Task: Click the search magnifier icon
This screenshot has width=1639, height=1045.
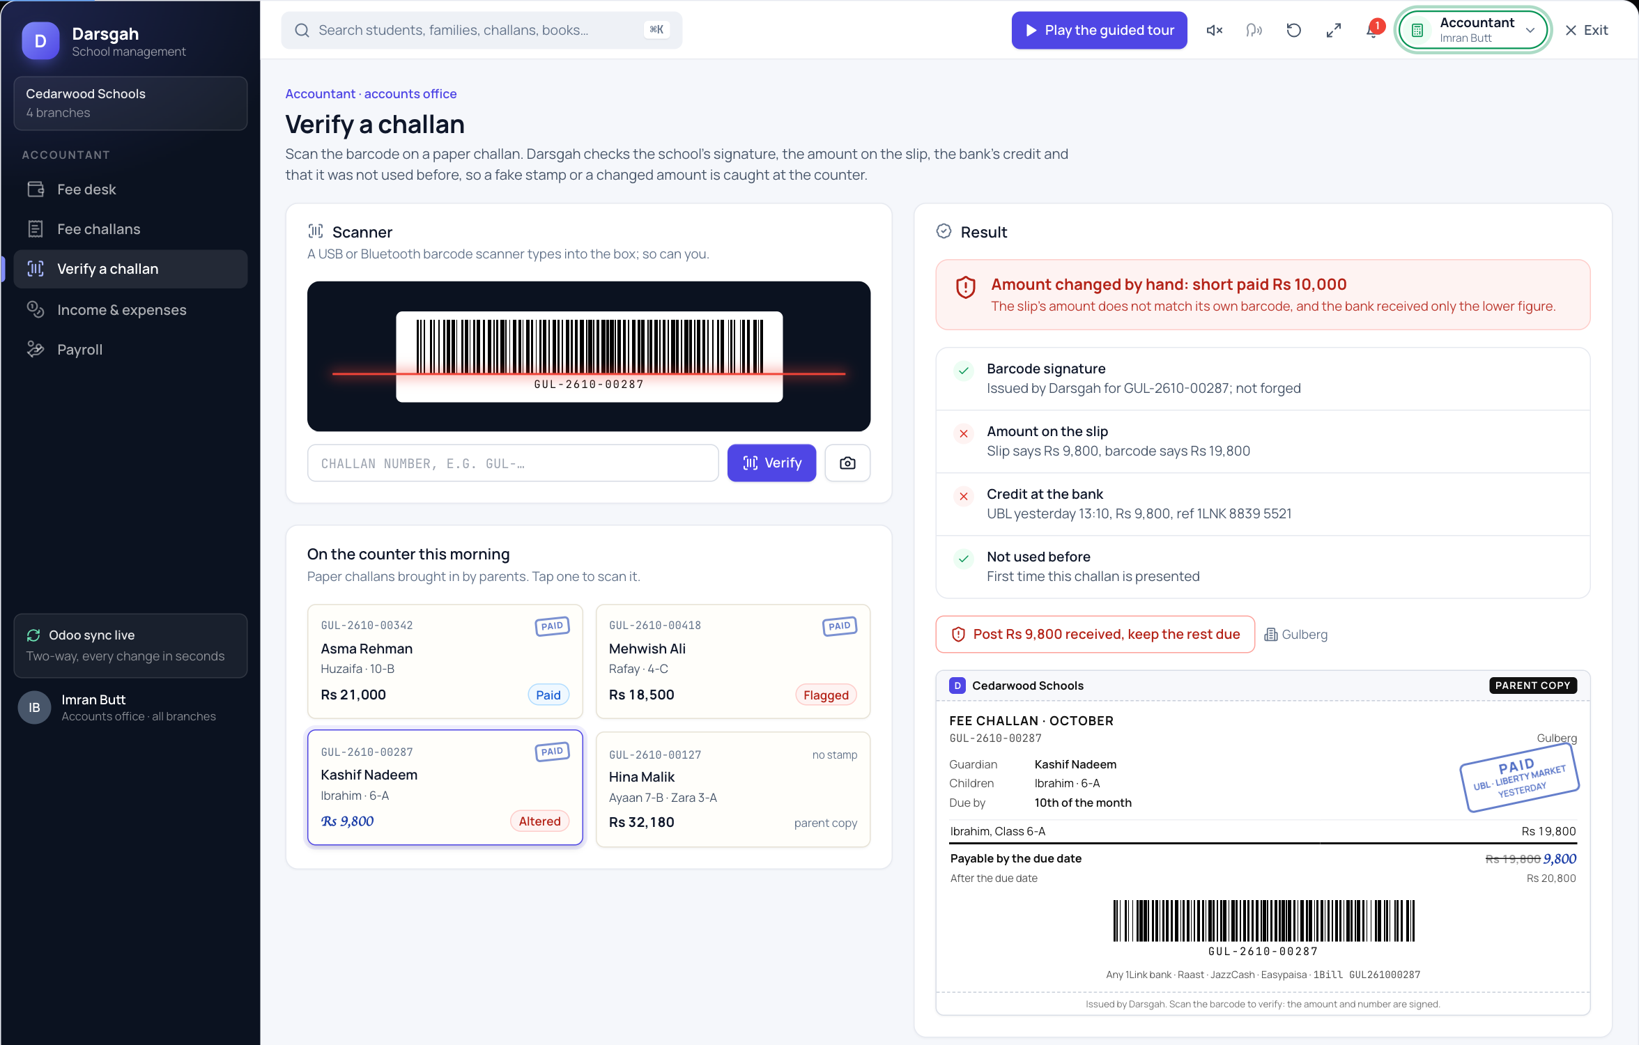Action: point(302,30)
